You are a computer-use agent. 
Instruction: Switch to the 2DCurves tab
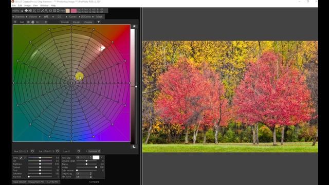[86, 16]
